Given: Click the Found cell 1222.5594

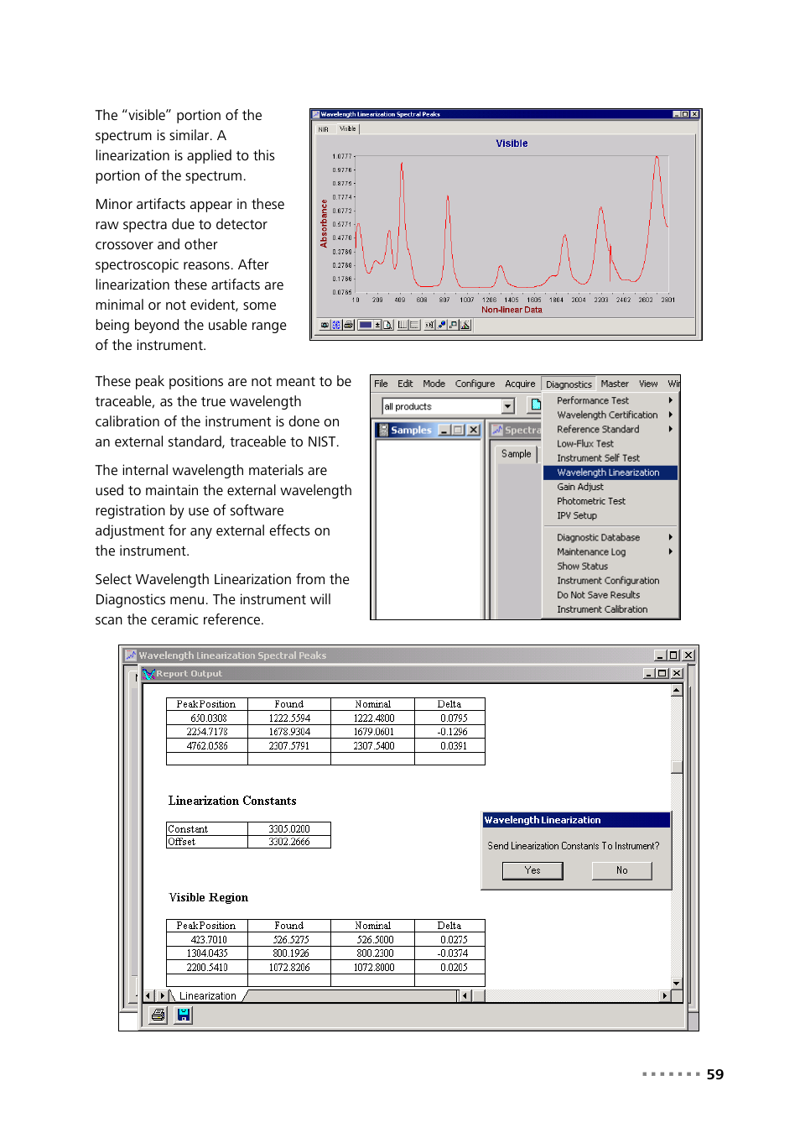Looking at the screenshot, I should pos(289,718).
